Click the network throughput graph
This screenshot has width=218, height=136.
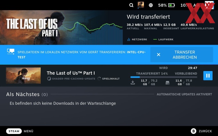tap(92, 33)
